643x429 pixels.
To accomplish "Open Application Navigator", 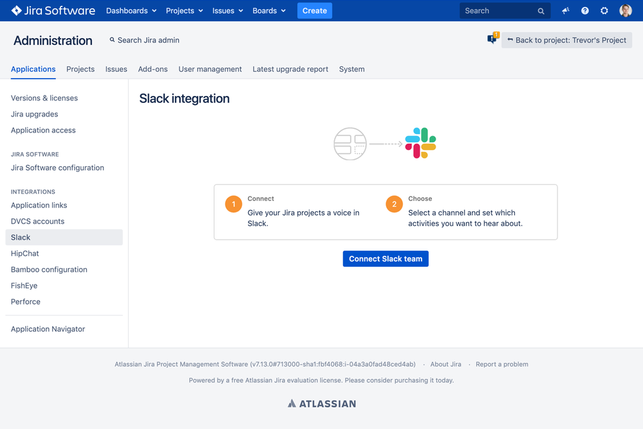I will [x=48, y=329].
